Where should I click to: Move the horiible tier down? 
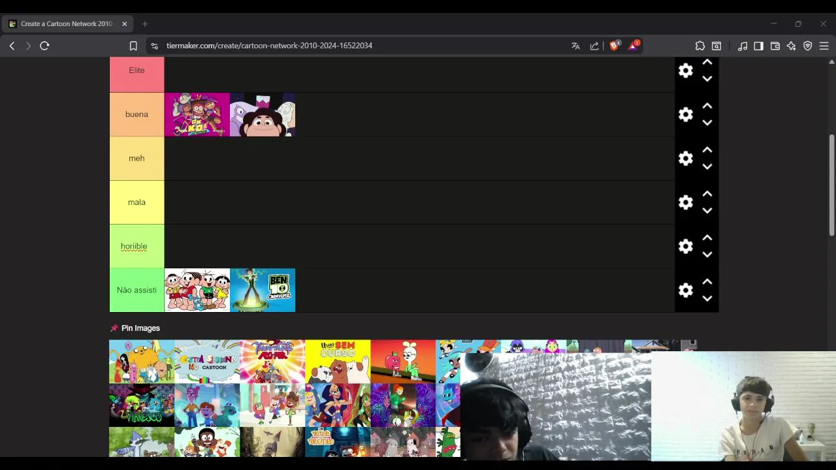tap(707, 255)
